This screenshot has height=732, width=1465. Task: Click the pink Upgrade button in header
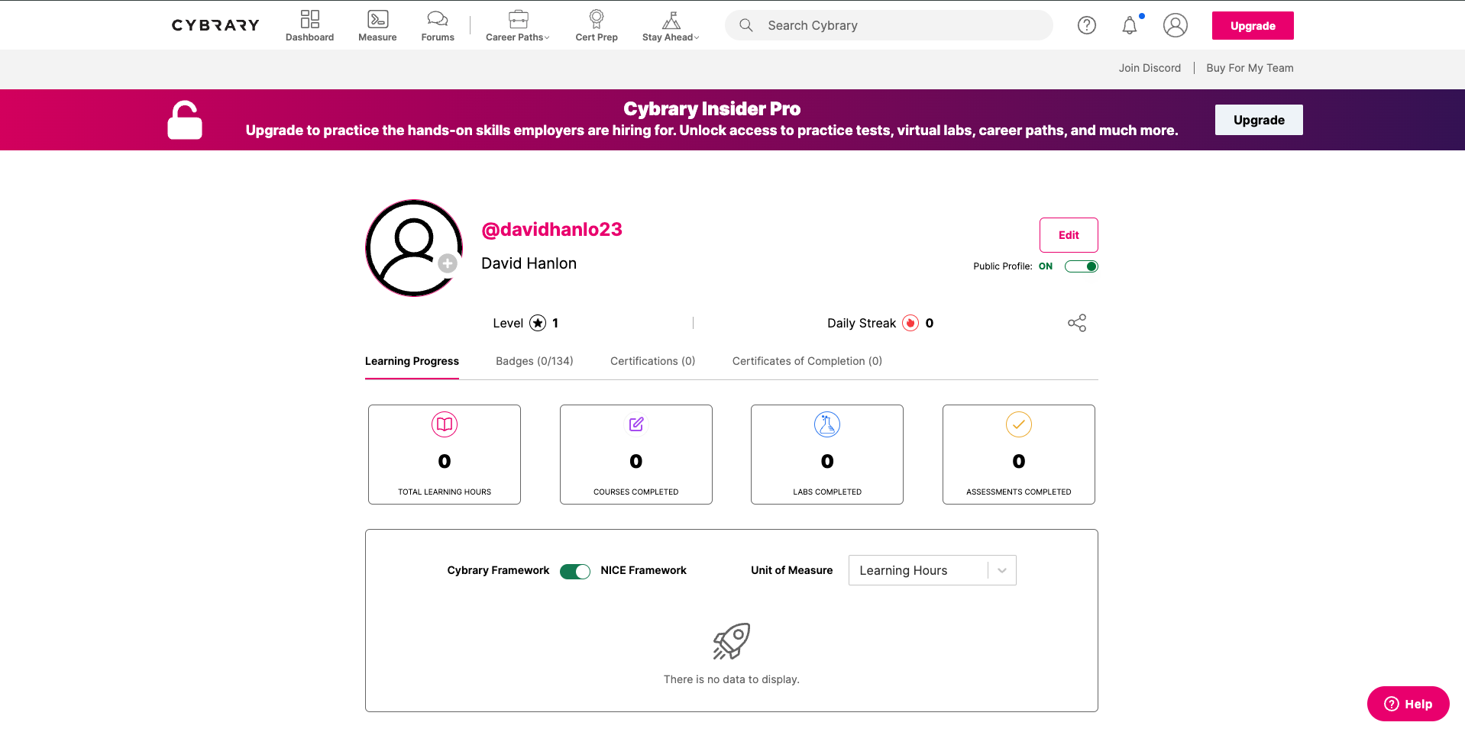pos(1253,25)
